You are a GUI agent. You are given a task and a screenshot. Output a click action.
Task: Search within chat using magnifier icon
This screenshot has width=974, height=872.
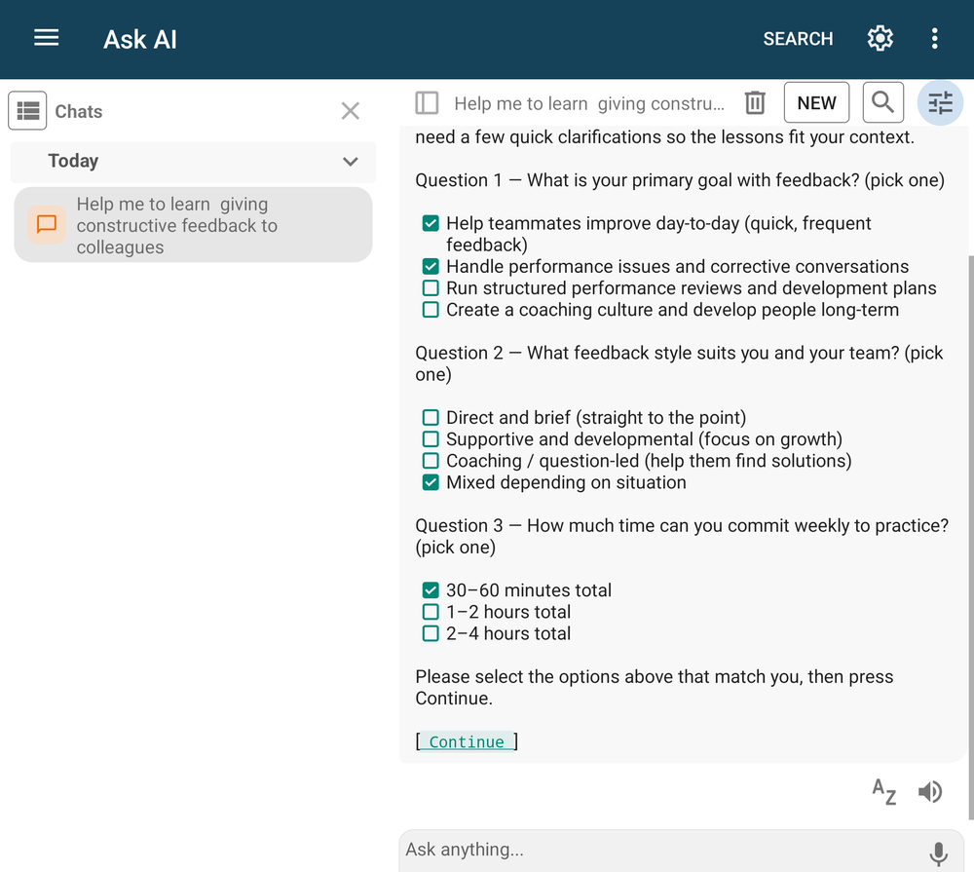[882, 102]
